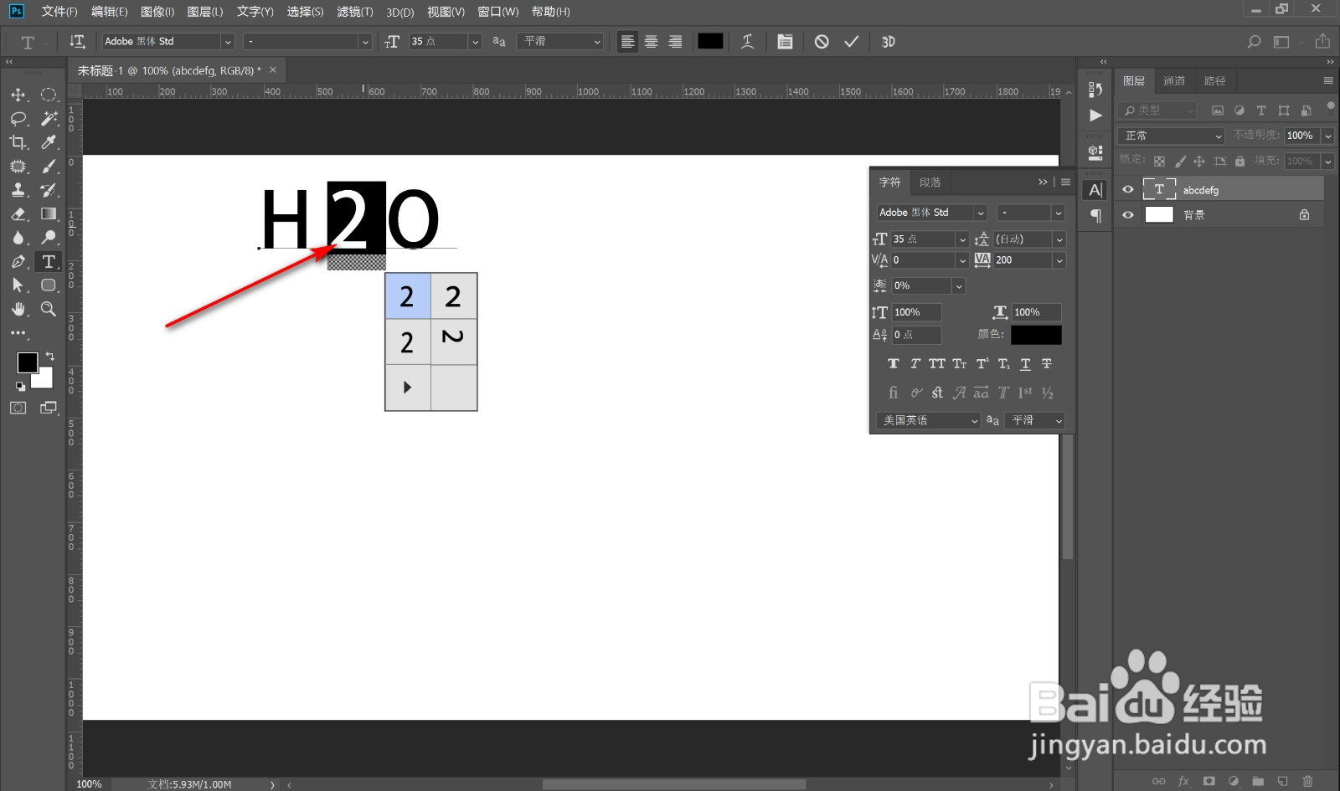Open tracking 200 dropdown
Viewport: 1340px width, 791px height.
point(1059,260)
